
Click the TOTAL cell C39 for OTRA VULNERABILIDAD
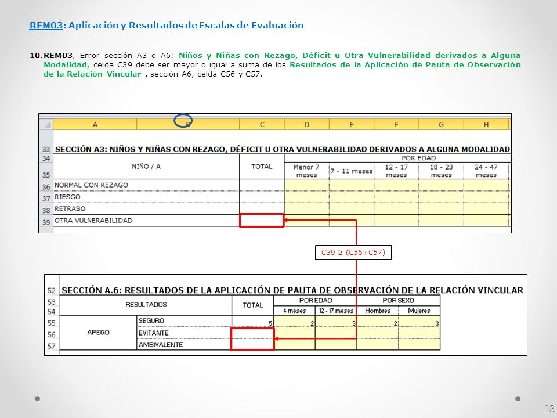click(x=262, y=221)
